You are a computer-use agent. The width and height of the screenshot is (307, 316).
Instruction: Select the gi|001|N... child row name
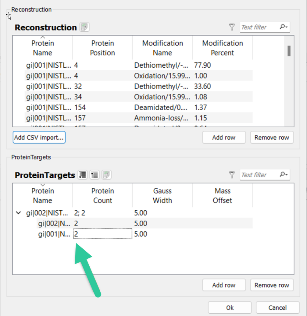[54, 234]
